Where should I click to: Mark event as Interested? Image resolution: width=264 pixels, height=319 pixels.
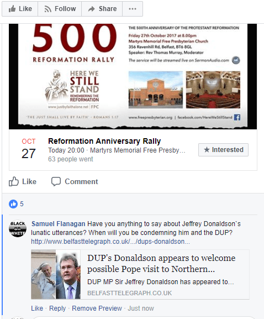pyautogui.click(x=223, y=150)
